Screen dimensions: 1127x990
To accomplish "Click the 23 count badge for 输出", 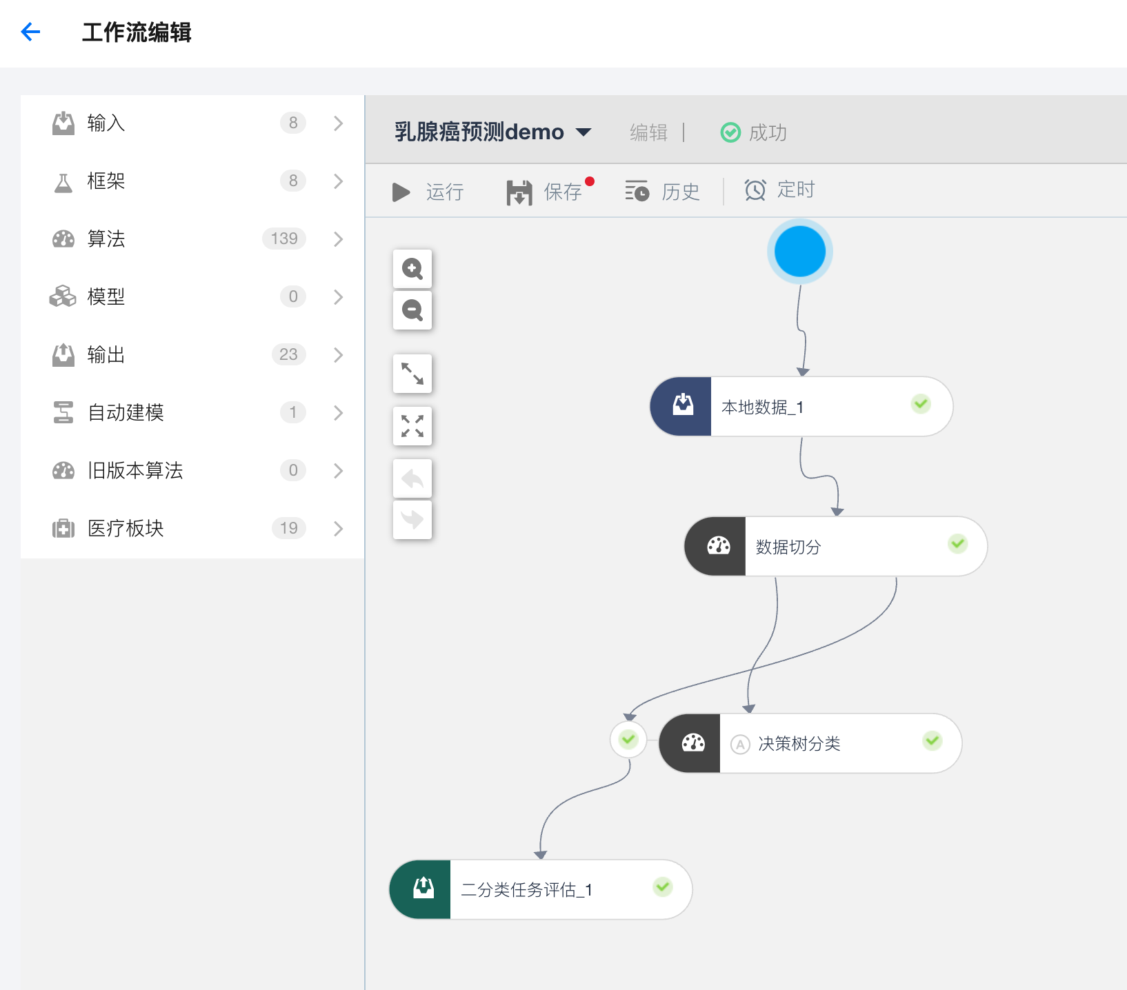I will (x=288, y=355).
